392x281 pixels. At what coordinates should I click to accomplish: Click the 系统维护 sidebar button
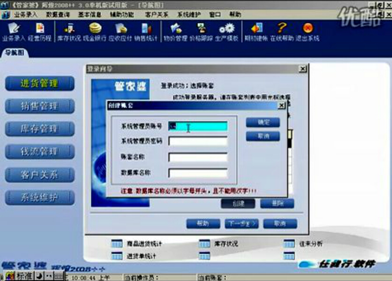click(x=40, y=198)
